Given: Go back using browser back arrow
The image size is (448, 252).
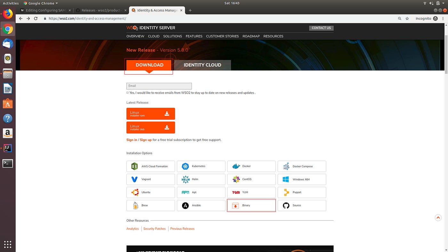Looking at the screenshot, I should tap(21, 19).
